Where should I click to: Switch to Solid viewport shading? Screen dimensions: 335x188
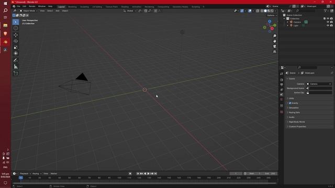coord(265,11)
